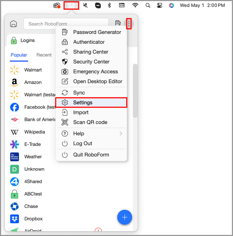Open Emergency Access menu item
The image size is (233, 236).
click(91, 71)
